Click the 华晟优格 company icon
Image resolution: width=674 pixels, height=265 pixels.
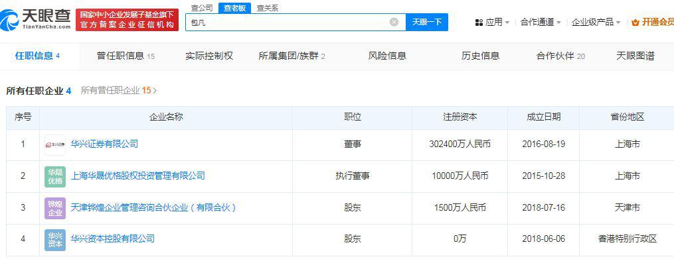(x=55, y=177)
